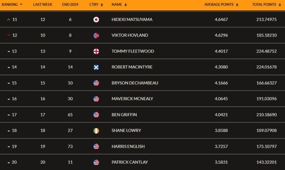Image resolution: width=285 pixels, height=170 pixels.
Task: Sort table by Ranking column arrow
Action: click(x=21, y=4)
